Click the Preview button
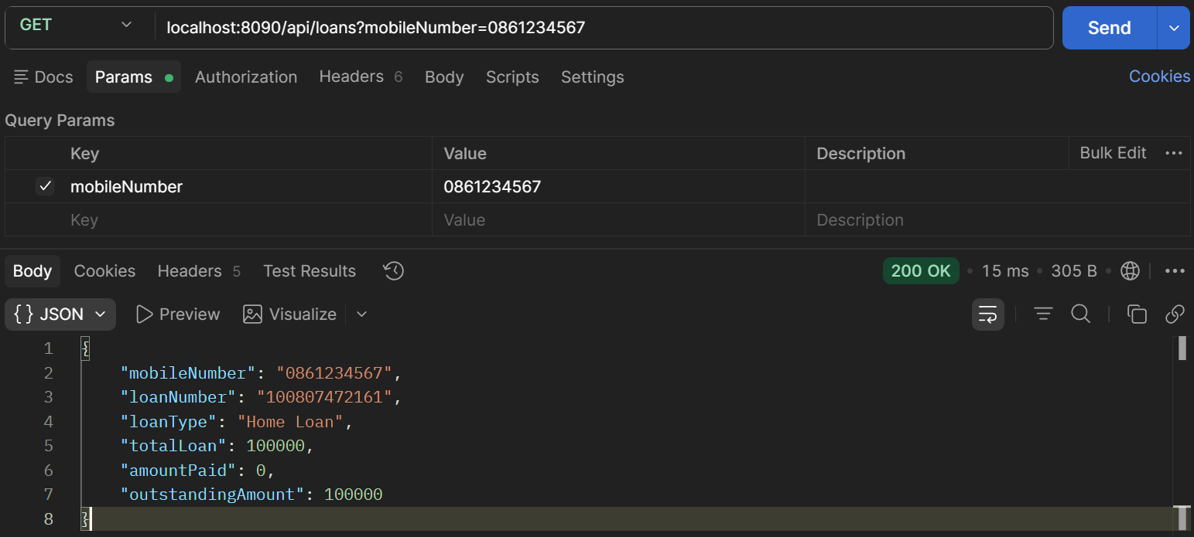 178,314
